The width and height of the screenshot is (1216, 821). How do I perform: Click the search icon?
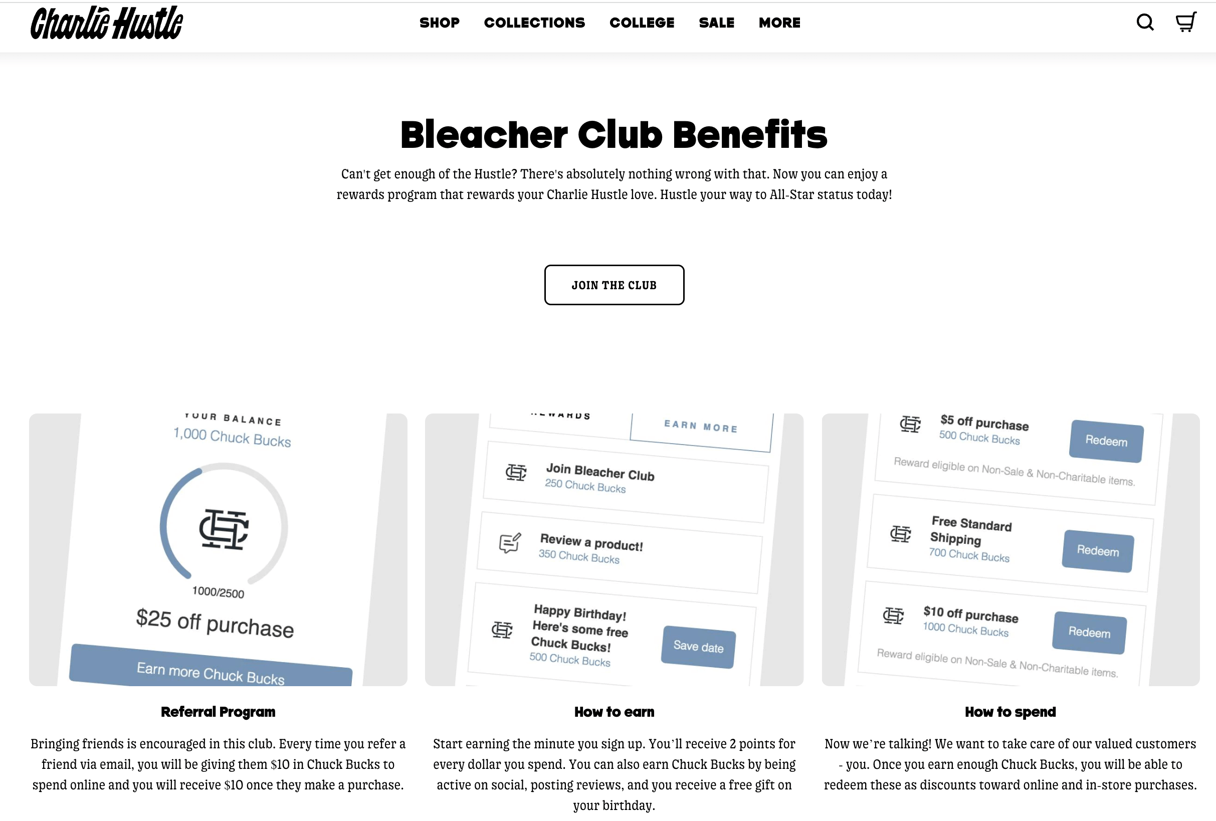[1145, 23]
